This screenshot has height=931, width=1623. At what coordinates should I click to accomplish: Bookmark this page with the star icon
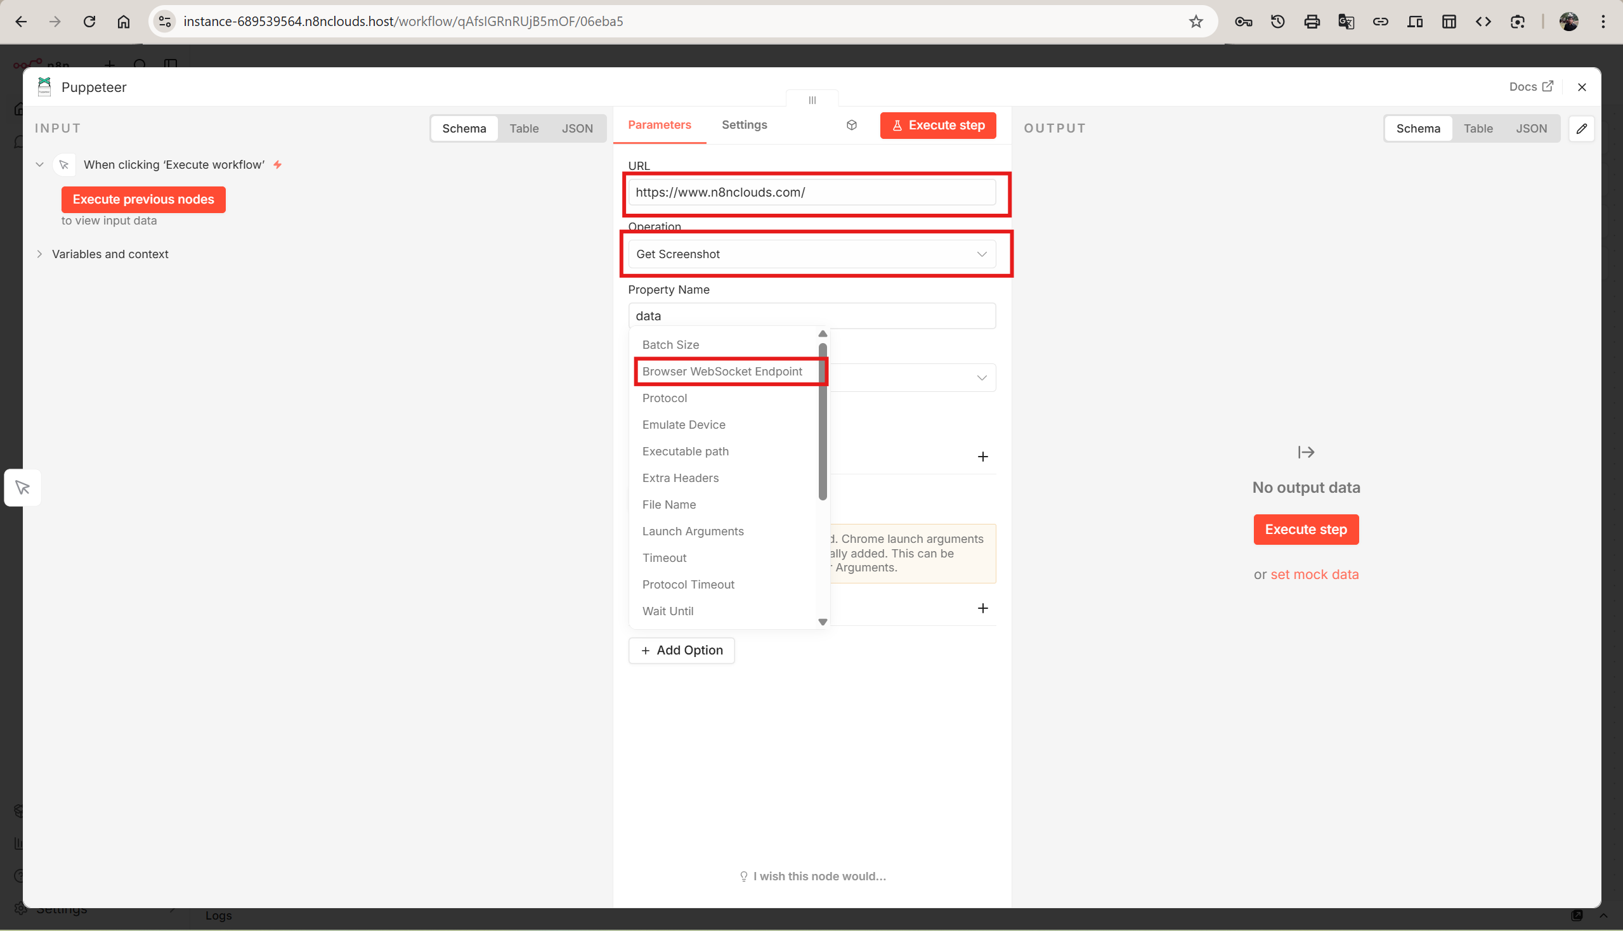(1196, 22)
